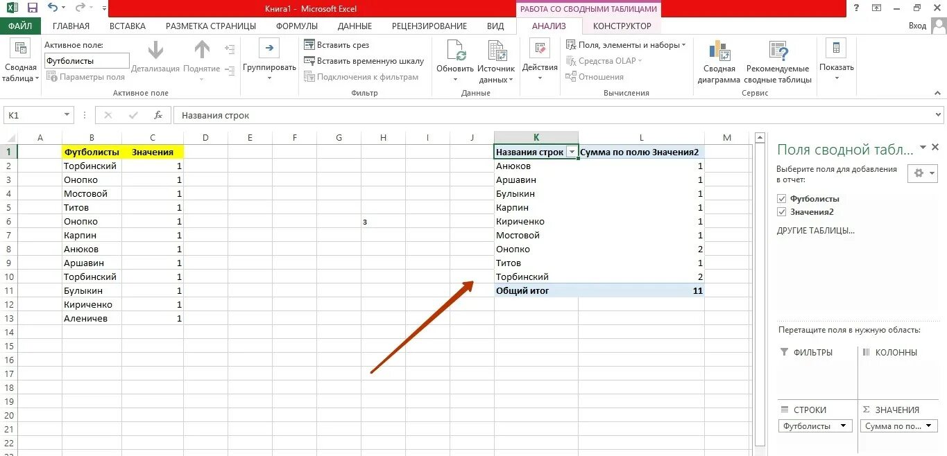Select row 11 header
Image resolution: width=947 pixels, height=456 pixels.
pos(8,290)
